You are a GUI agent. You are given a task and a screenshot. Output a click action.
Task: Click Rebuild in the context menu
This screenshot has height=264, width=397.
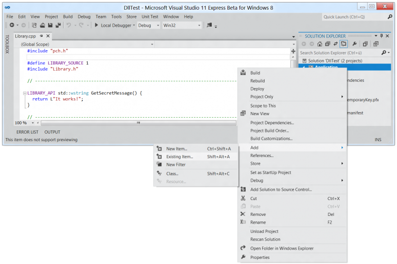click(292, 81)
